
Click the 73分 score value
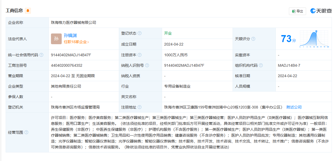[x=288, y=39]
